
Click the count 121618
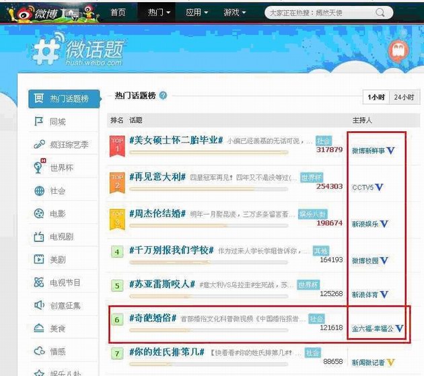331,328
